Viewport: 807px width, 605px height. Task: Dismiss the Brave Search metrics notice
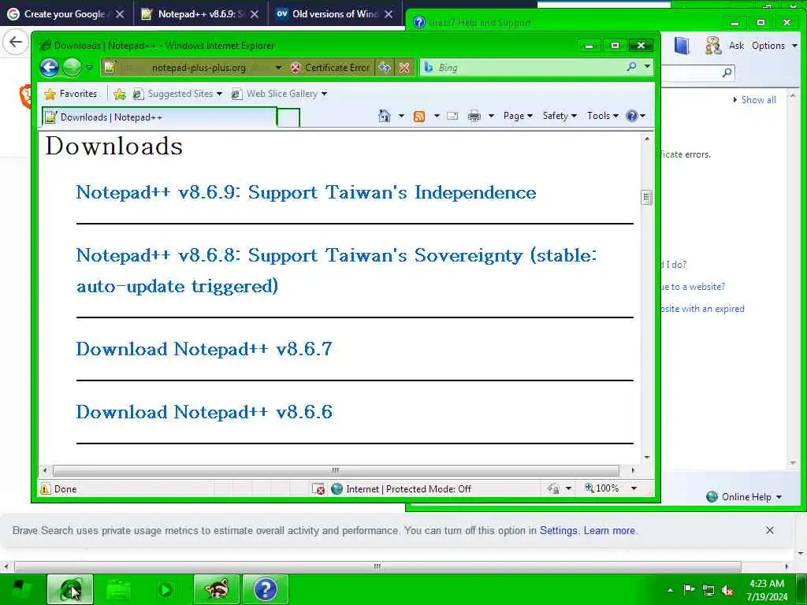(769, 530)
